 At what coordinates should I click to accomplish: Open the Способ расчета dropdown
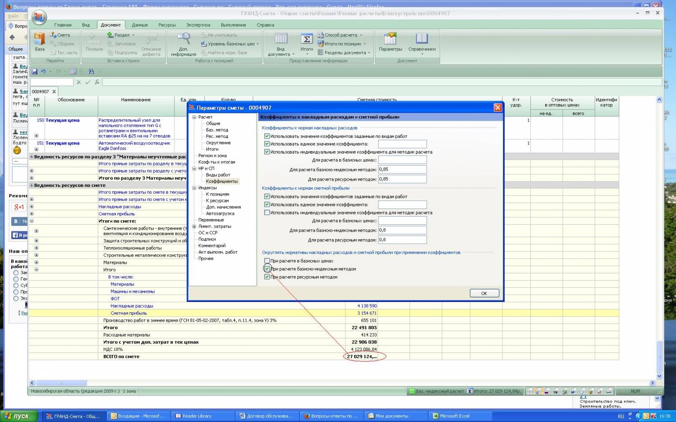(340, 35)
